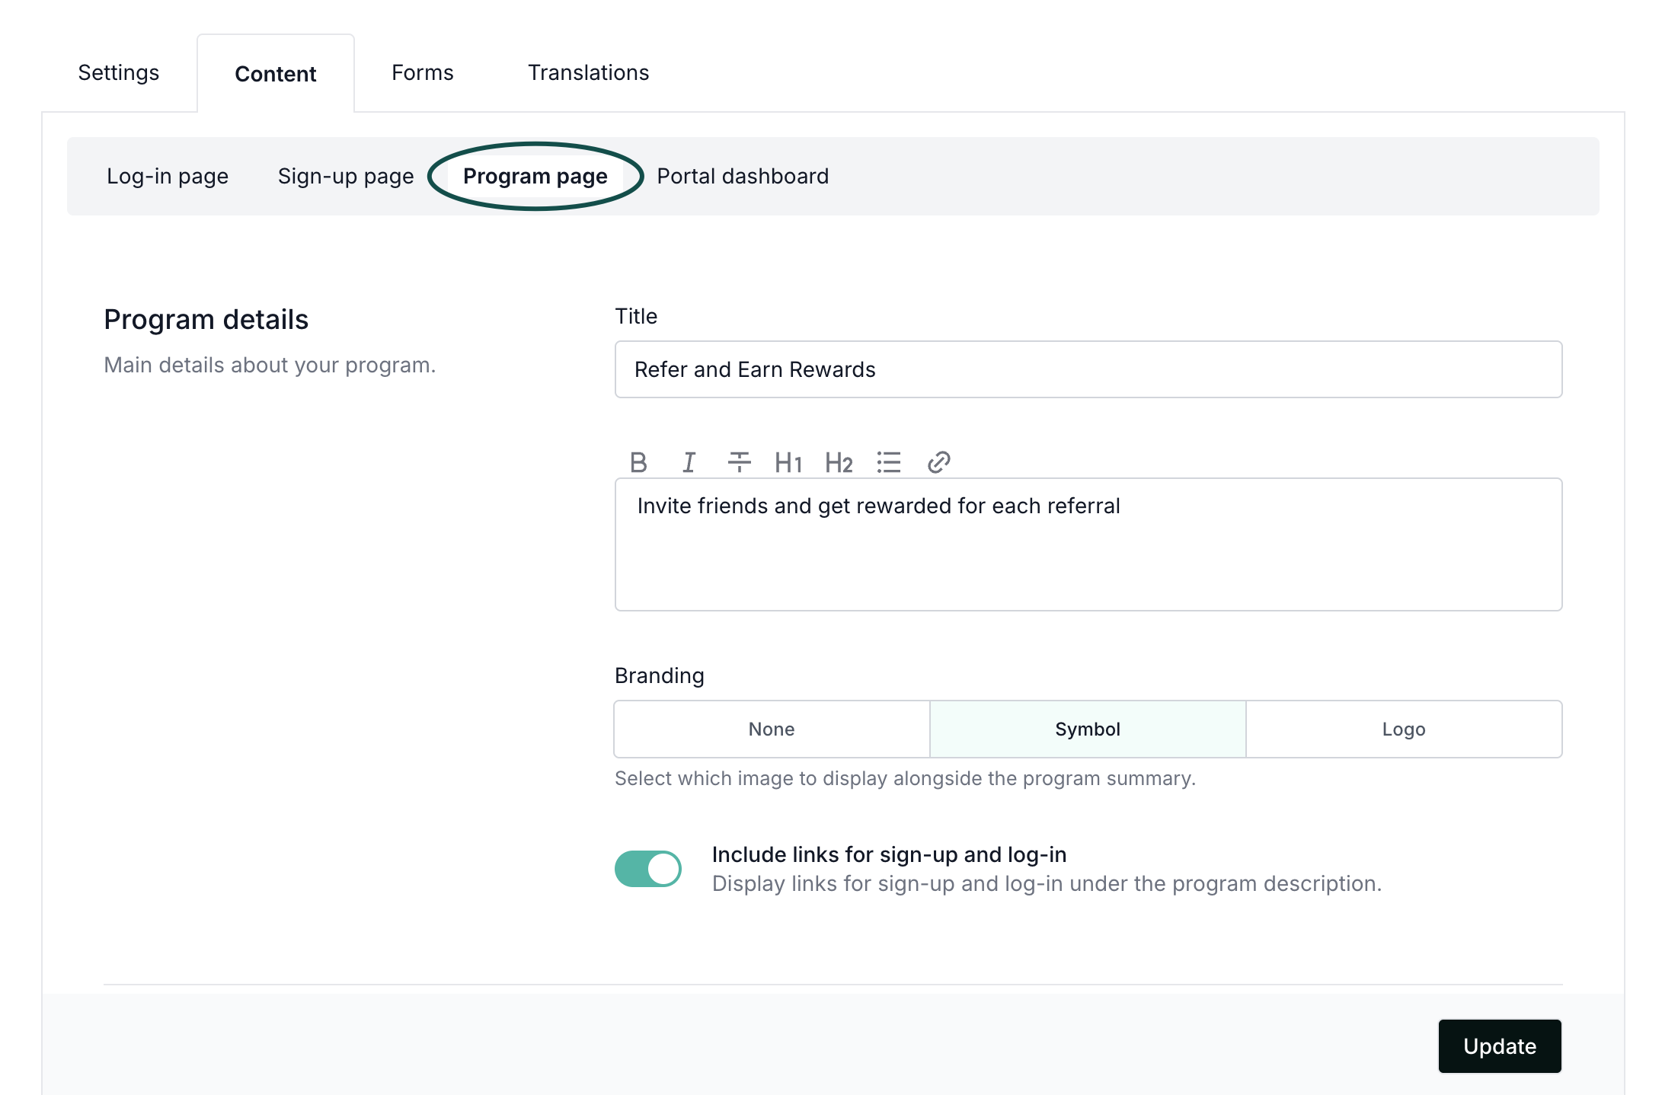Open the Translations tab
The image size is (1662, 1095).
click(588, 73)
